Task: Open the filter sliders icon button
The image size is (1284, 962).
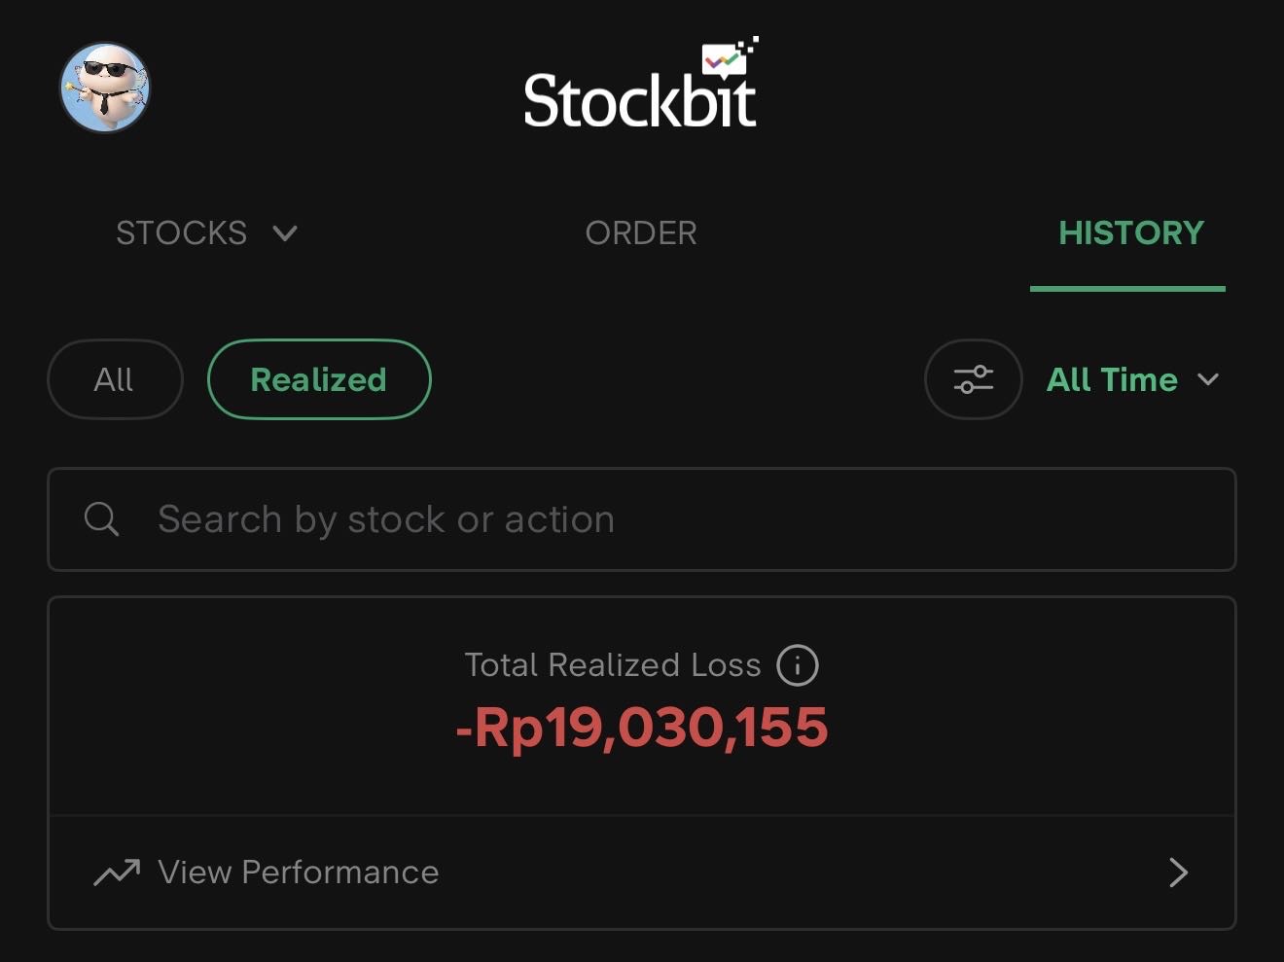Action: [x=973, y=379]
